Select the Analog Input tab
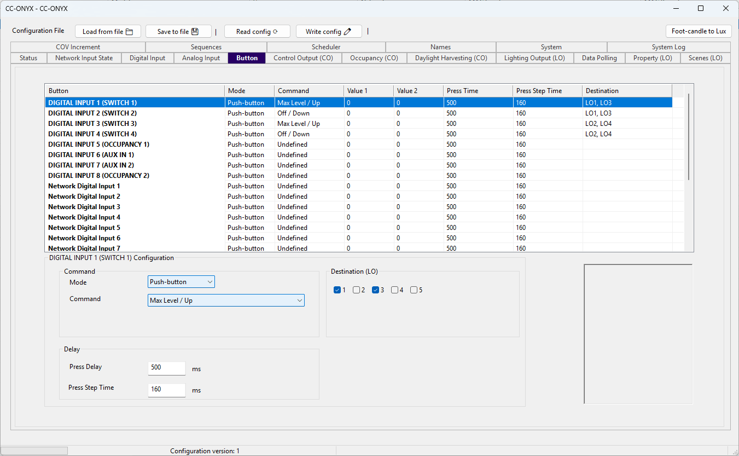The width and height of the screenshot is (739, 456). point(201,58)
